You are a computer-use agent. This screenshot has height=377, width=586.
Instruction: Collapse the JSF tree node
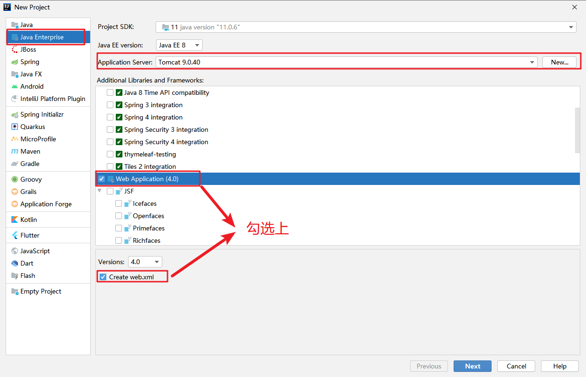tap(100, 191)
